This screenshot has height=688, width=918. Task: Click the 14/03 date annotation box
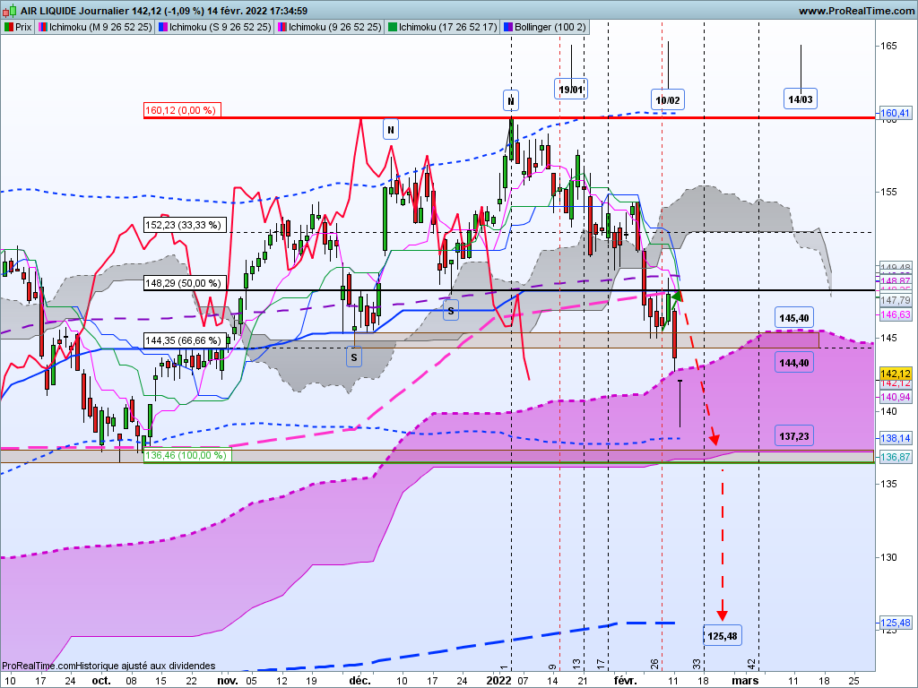coord(801,99)
